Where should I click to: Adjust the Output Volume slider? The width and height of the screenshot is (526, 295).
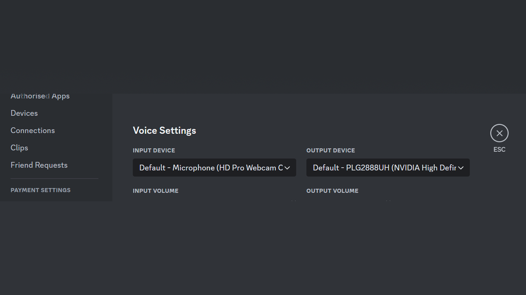coord(387,200)
